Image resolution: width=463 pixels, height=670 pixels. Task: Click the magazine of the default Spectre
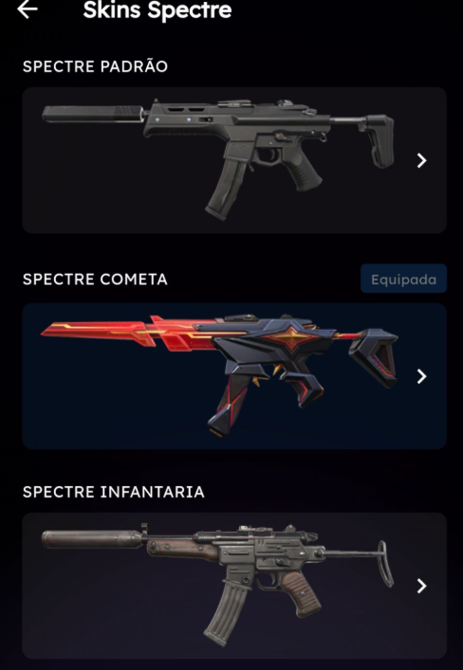(226, 189)
